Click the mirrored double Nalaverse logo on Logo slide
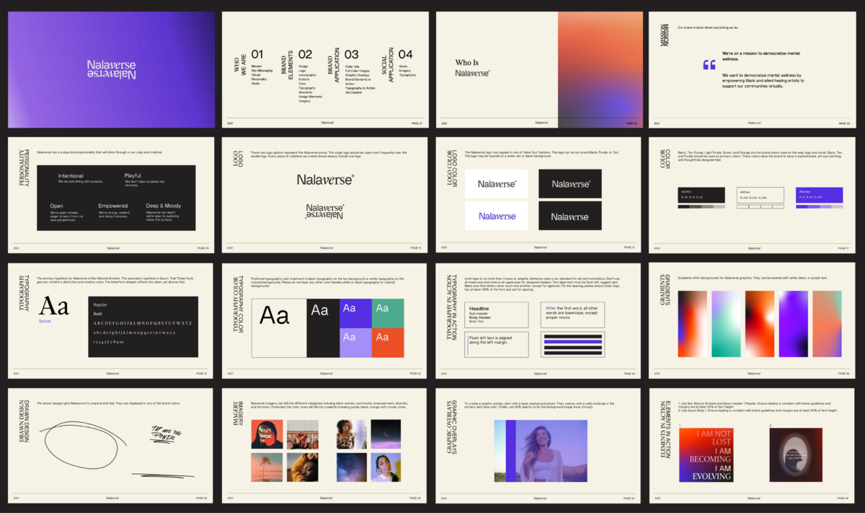The width and height of the screenshot is (865, 513). 325,211
